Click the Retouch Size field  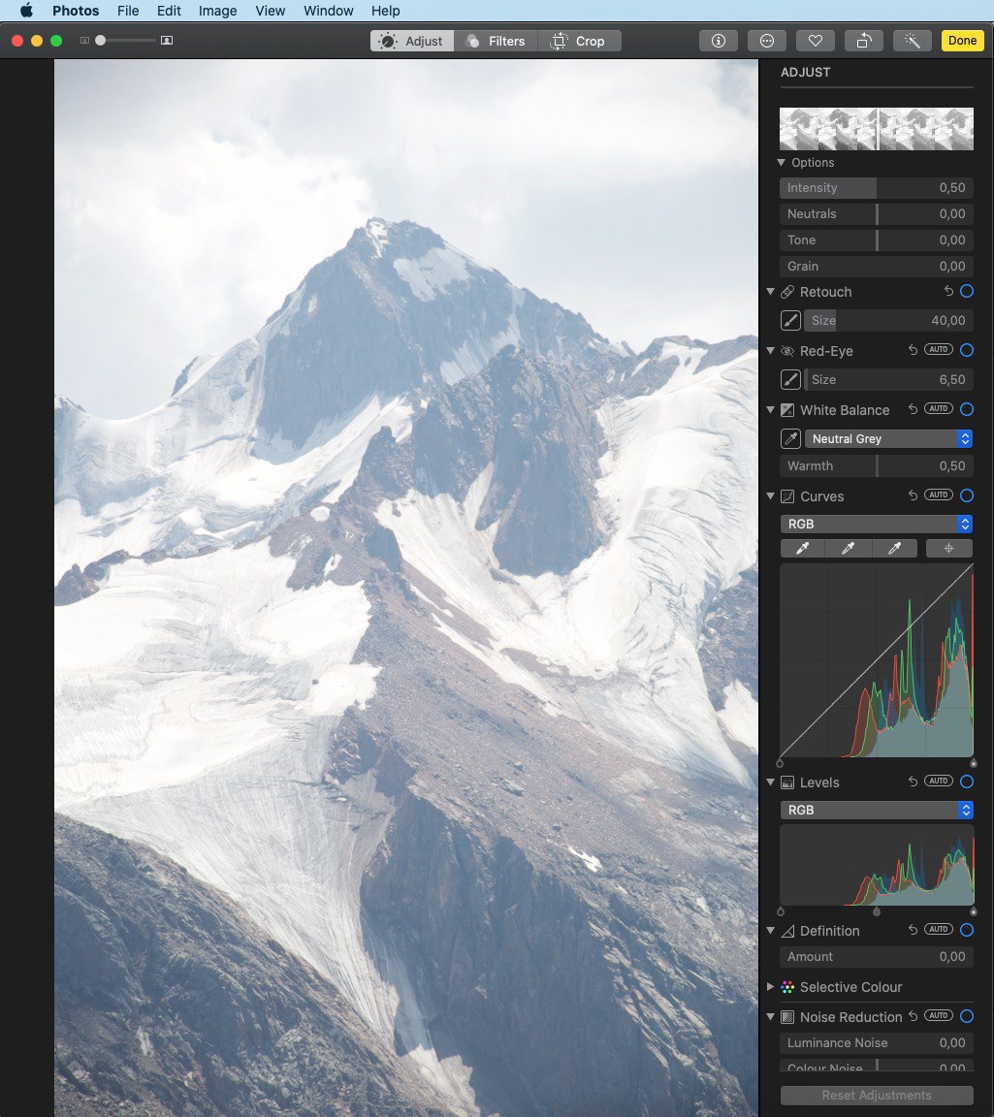[x=888, y=321]
